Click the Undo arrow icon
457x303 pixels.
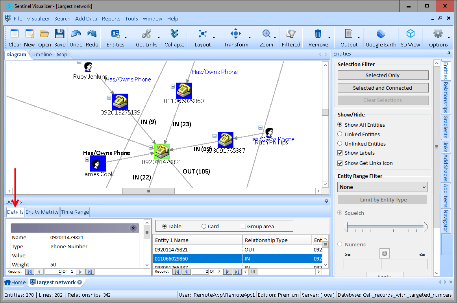tap(76, 34)
